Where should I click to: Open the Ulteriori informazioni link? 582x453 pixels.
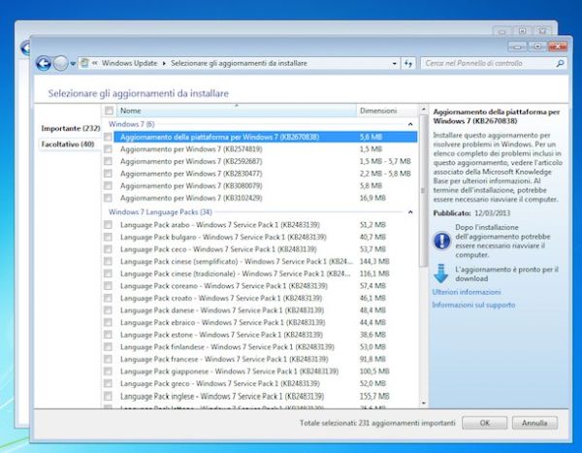click(467, 291)
